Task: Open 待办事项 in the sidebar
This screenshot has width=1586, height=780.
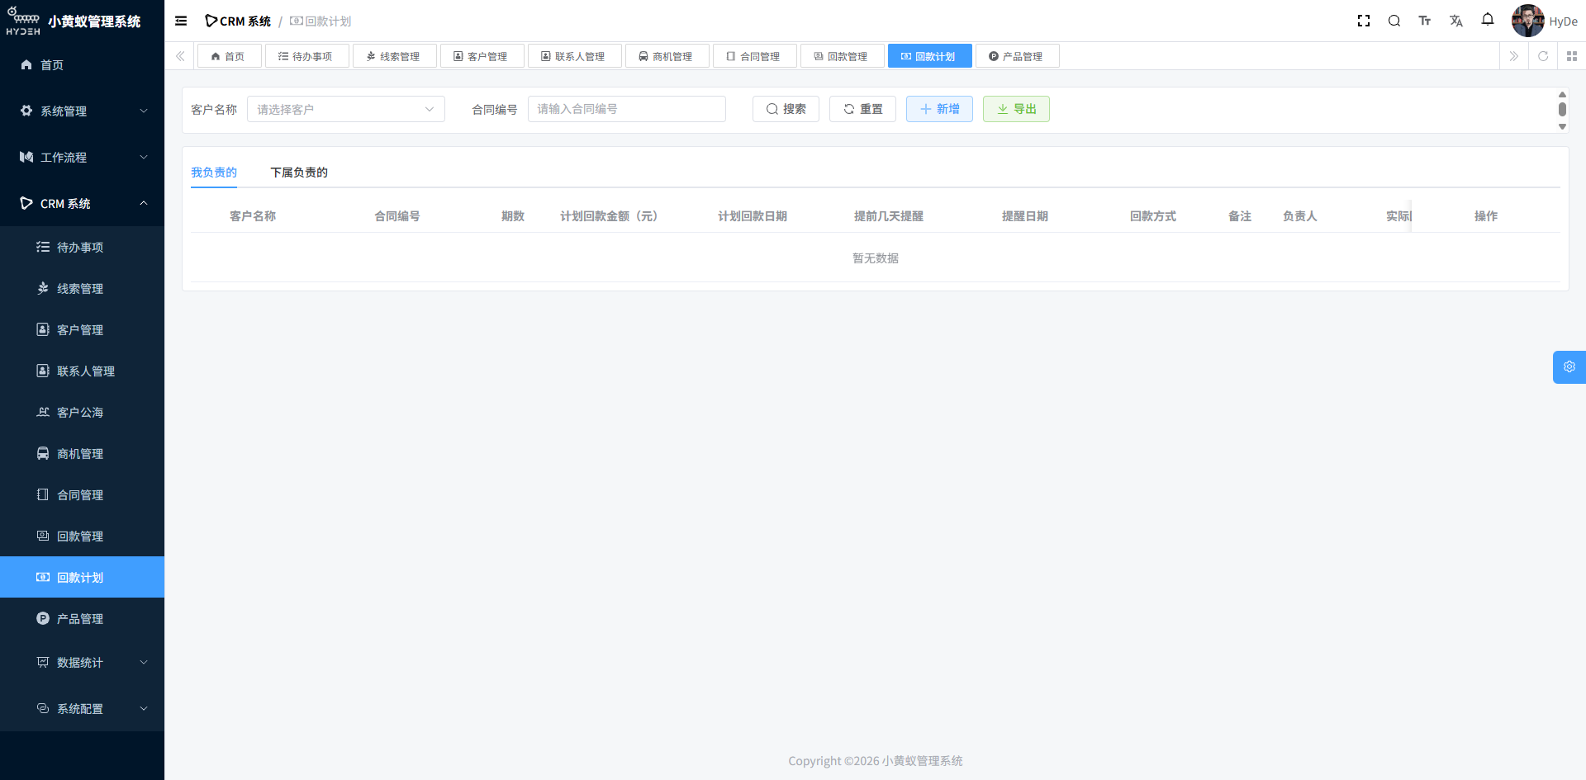Action: pyautogui.click(x=82, y=247)
